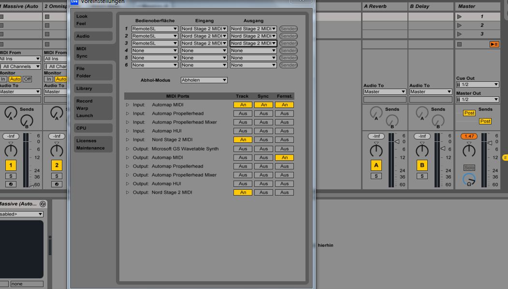This screenshot has width=508, height=289.
Task: Click the orange Back to Arrangement button
Action: point(494,44)
